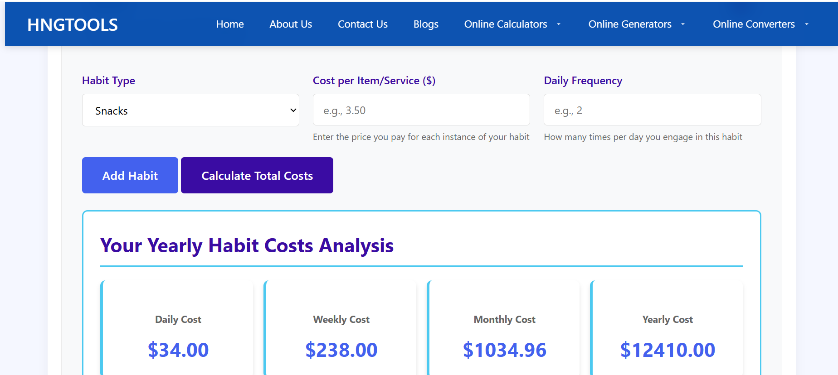Expand the Online Calculators menu
Viewport: 838px width, 375px height.
[505, 24]
